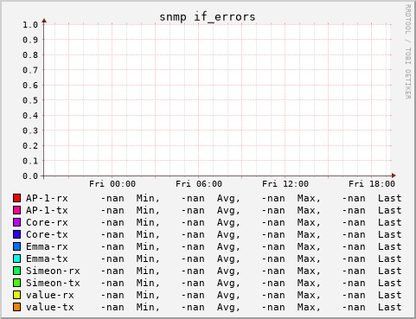
Task: Click the 'Simeon-tx' legend label
Action: click(53, 283)
